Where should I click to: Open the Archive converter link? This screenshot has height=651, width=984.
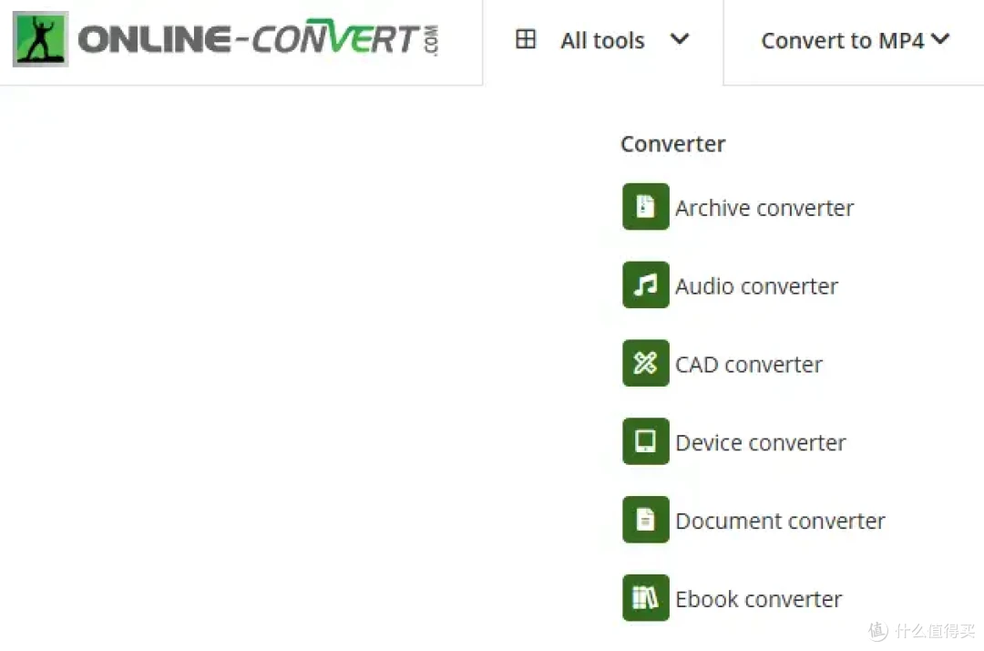point(764,208)
